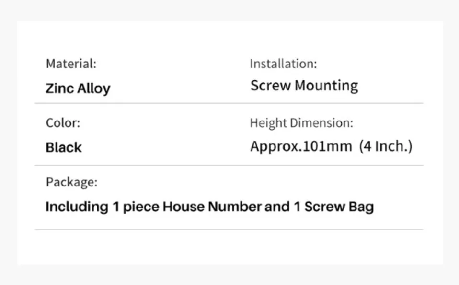This screenshot has width=459, height=285.
Task: Click the word "Alloy" under Material
Action: (x=94, y=88)
